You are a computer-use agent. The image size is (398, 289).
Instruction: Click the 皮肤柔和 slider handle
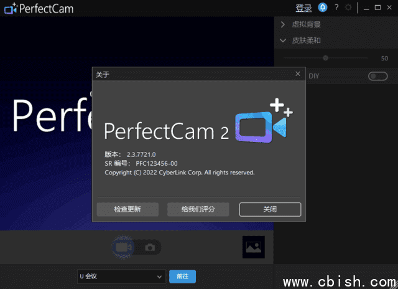coord(325,58)
